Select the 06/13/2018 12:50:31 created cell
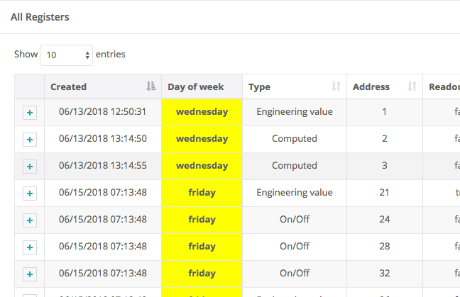 click(103, 111)
